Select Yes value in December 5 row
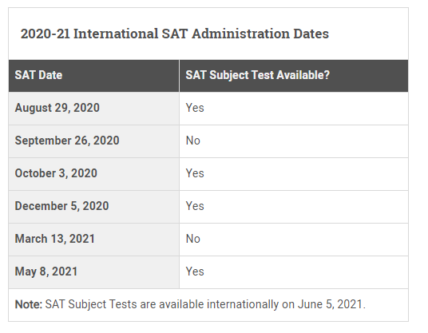Image resolution: width=428 pixels, height=333 pixels. pos(195,206)
